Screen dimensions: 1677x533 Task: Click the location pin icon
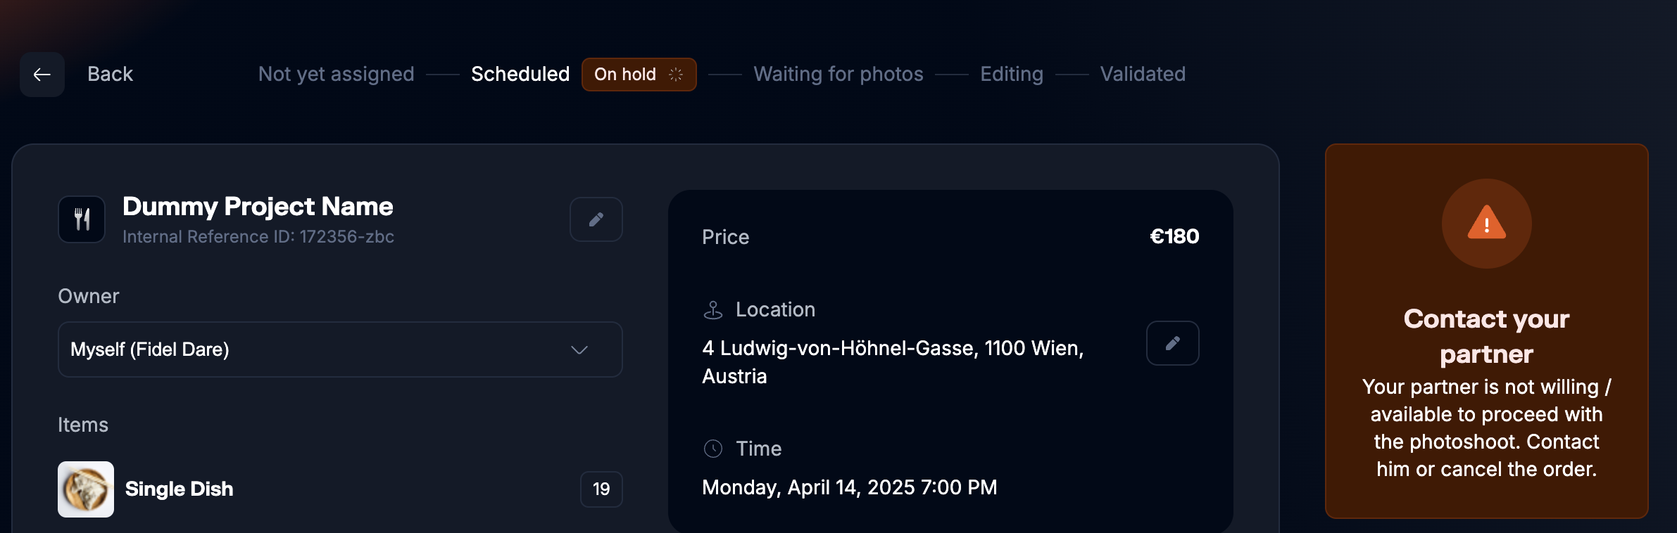pos(712,309)
